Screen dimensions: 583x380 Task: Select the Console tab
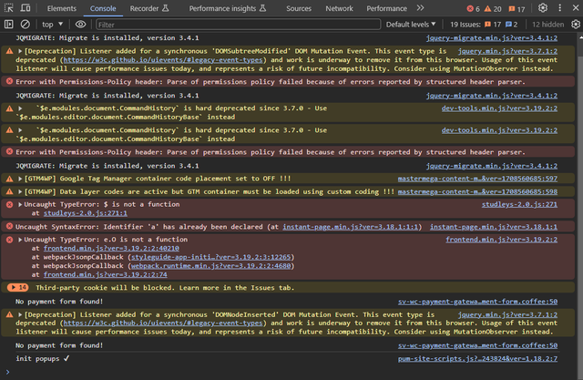point(103,8)
